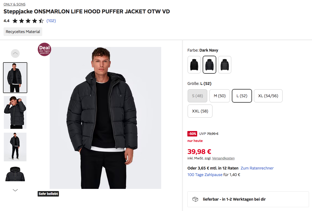The width and height of the screenshot is (312, 211).
Task: Select size M (50)
Action: (220, 96)
